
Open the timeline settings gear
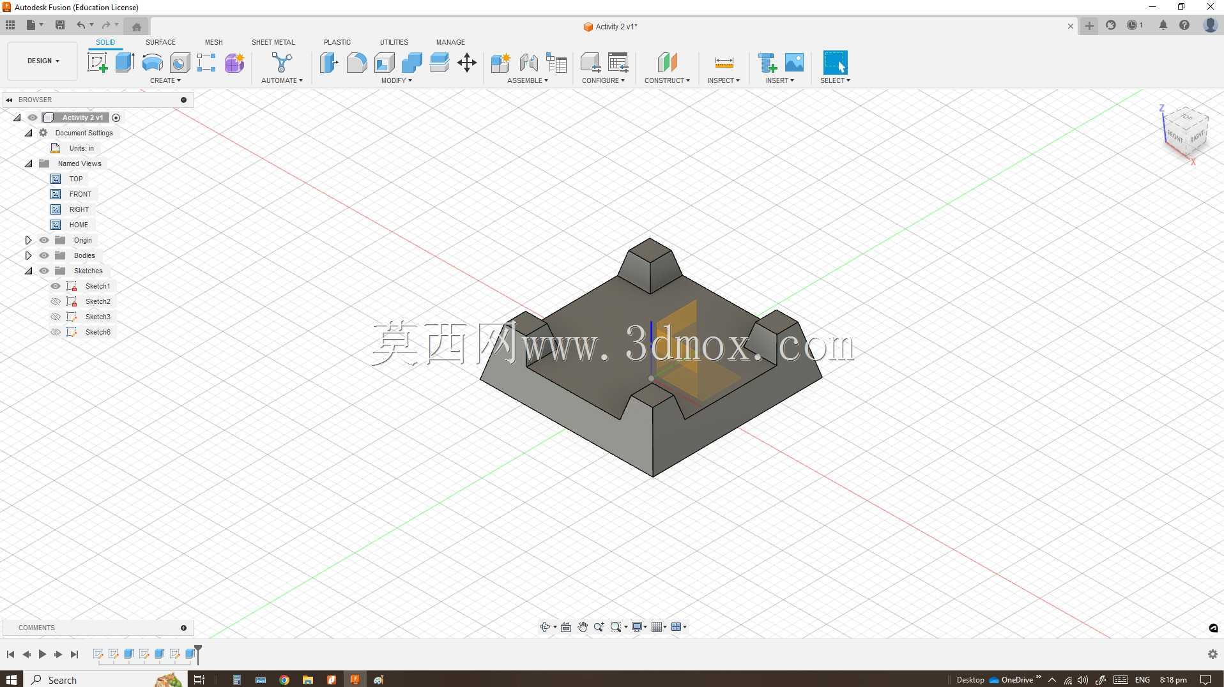coord(1213,654)
